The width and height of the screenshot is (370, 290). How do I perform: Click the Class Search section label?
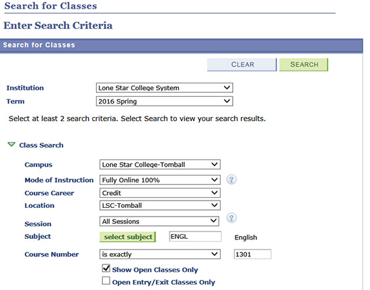click(41, 145)
